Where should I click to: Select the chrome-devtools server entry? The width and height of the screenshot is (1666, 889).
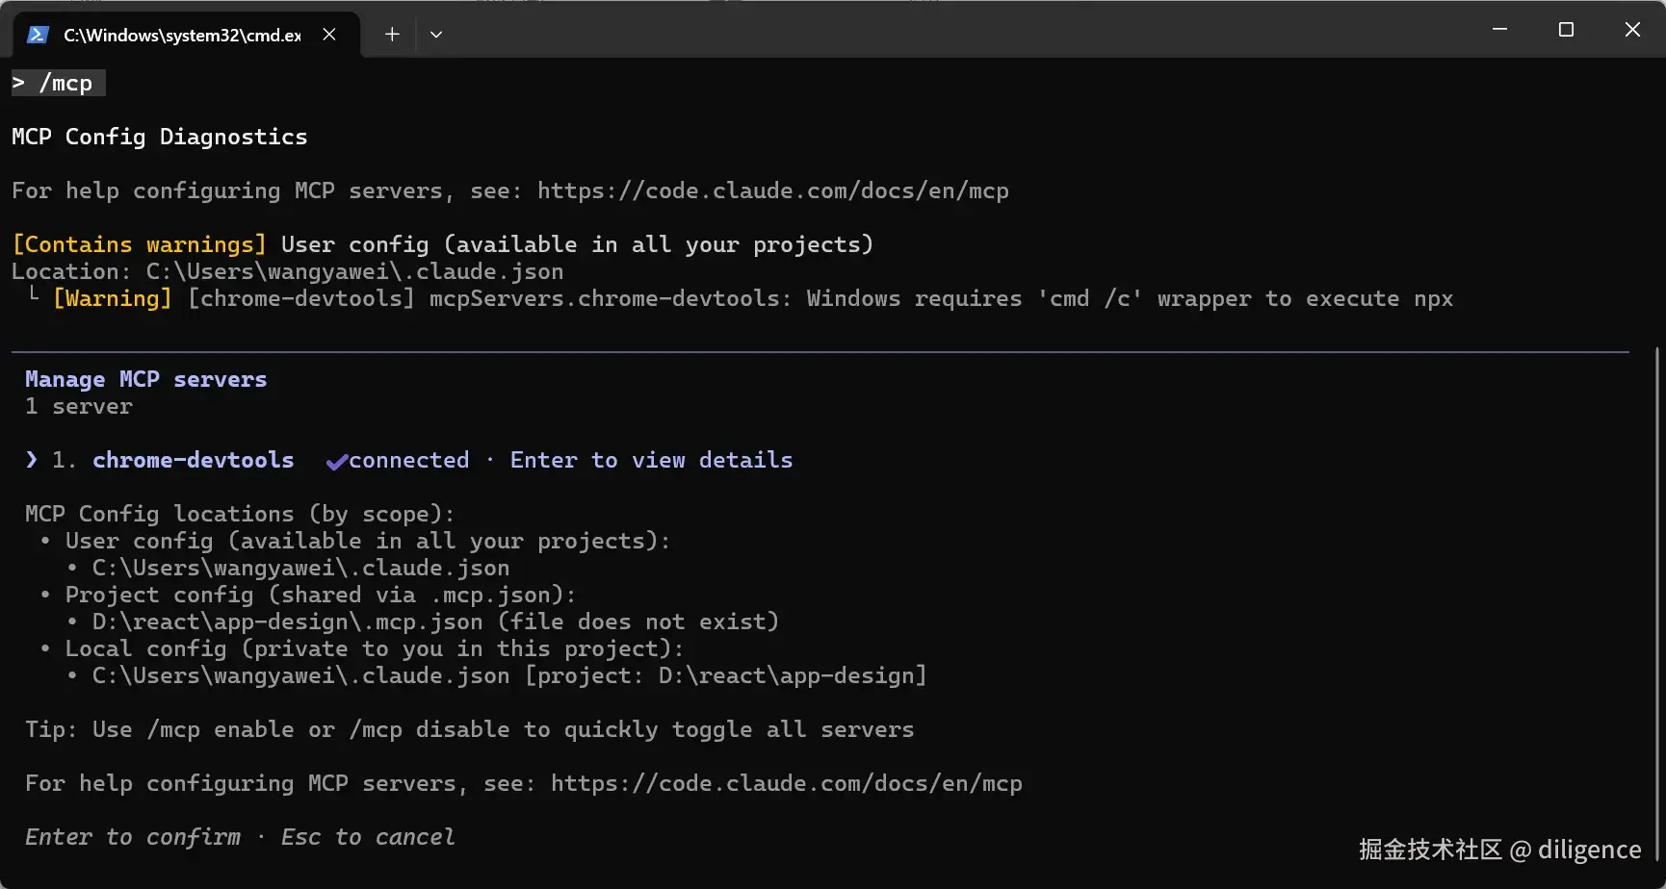(193, 460)
